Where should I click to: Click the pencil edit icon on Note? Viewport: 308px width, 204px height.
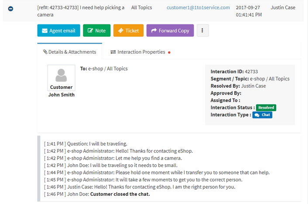[90, 31]
